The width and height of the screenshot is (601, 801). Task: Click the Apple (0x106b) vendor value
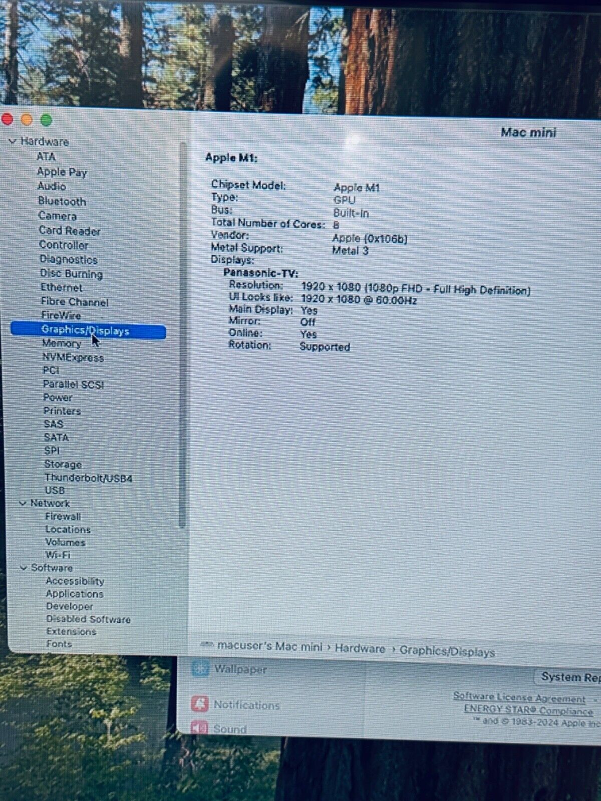370,239
